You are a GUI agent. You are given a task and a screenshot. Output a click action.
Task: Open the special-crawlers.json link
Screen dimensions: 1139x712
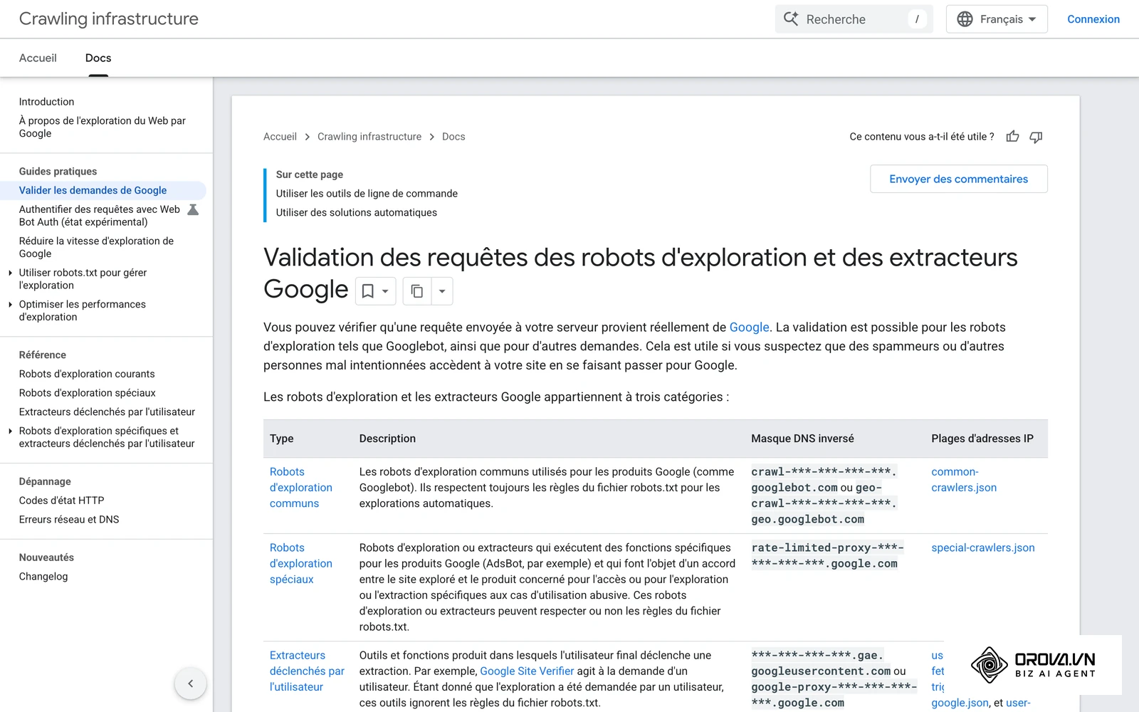(x=983, y=548)
